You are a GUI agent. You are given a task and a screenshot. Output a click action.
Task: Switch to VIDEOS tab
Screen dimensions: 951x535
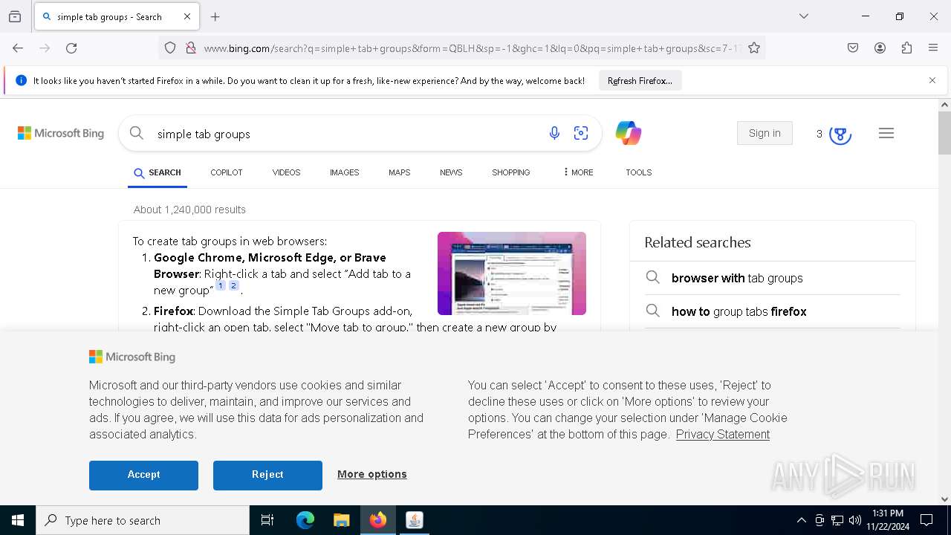286,172
